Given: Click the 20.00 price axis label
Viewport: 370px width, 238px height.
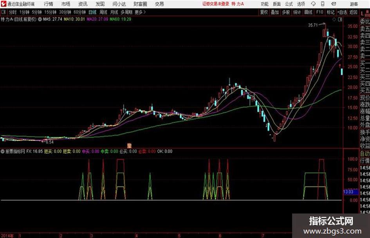Looking at the screenshot, I should (x=352, y=87).
